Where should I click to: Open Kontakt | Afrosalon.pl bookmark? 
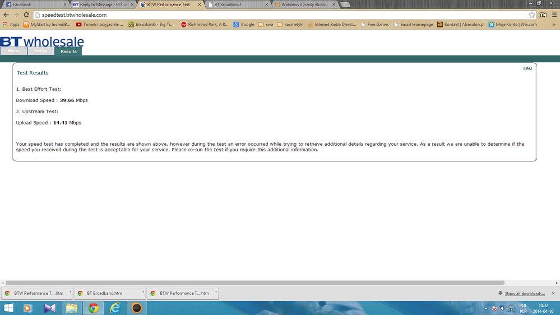pos(461,25)
